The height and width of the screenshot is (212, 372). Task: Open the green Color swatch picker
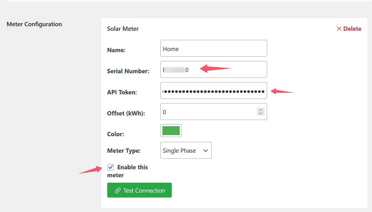coord(171,131)
